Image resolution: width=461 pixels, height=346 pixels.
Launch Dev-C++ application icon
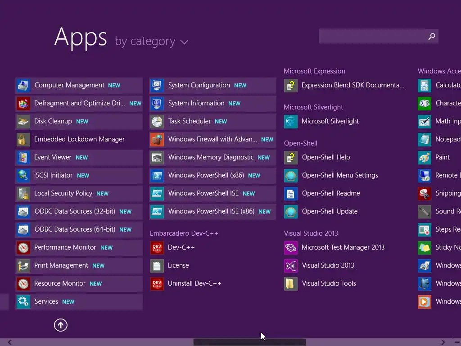pos(157,248)
